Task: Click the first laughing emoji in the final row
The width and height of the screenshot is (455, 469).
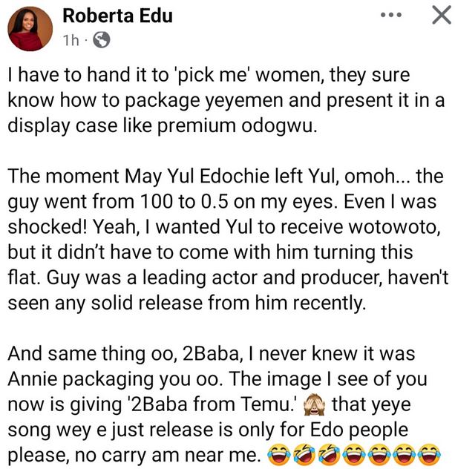Action: tap(278, 452)
